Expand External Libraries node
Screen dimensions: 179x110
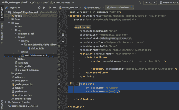(x=6, y=102)
